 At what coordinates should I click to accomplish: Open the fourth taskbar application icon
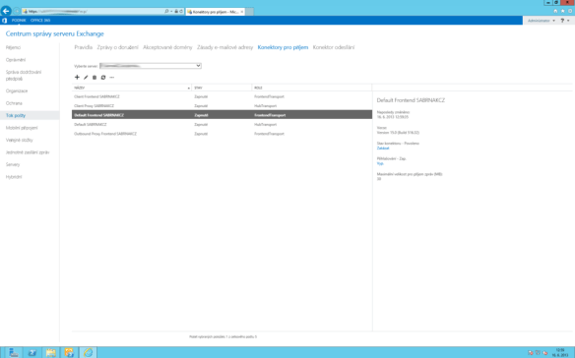pos(69,352)
